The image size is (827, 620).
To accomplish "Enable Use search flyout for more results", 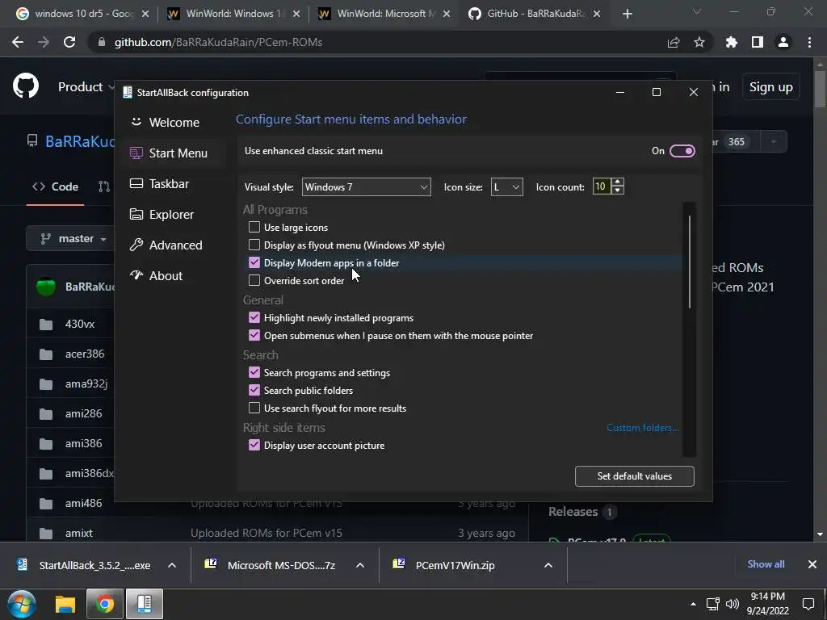I will pyautogui.click(x=254, y=408).
